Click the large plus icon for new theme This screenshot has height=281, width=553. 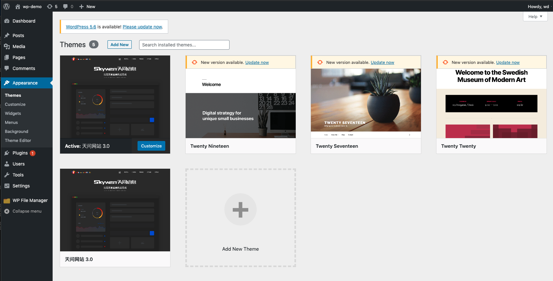pos(241,209)
